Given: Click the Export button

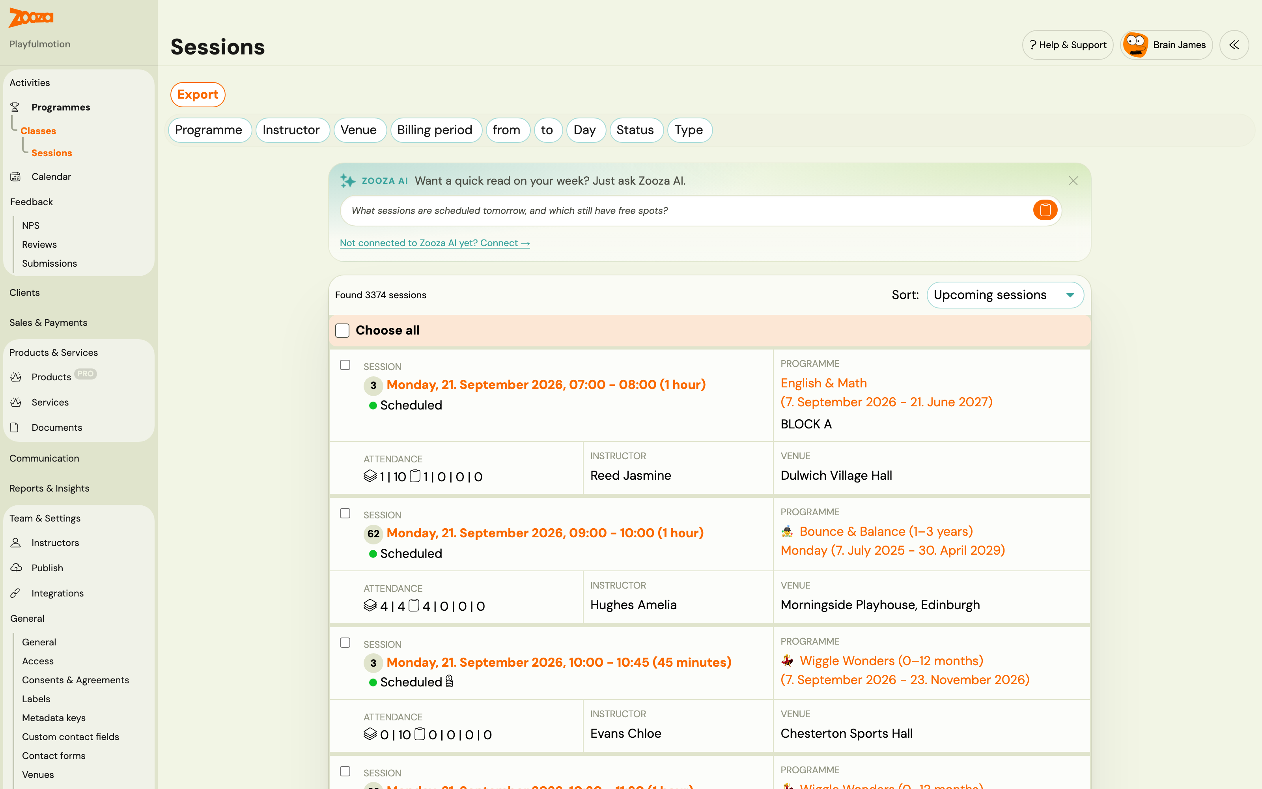Looking at the screenshot, I should (198, 94).
